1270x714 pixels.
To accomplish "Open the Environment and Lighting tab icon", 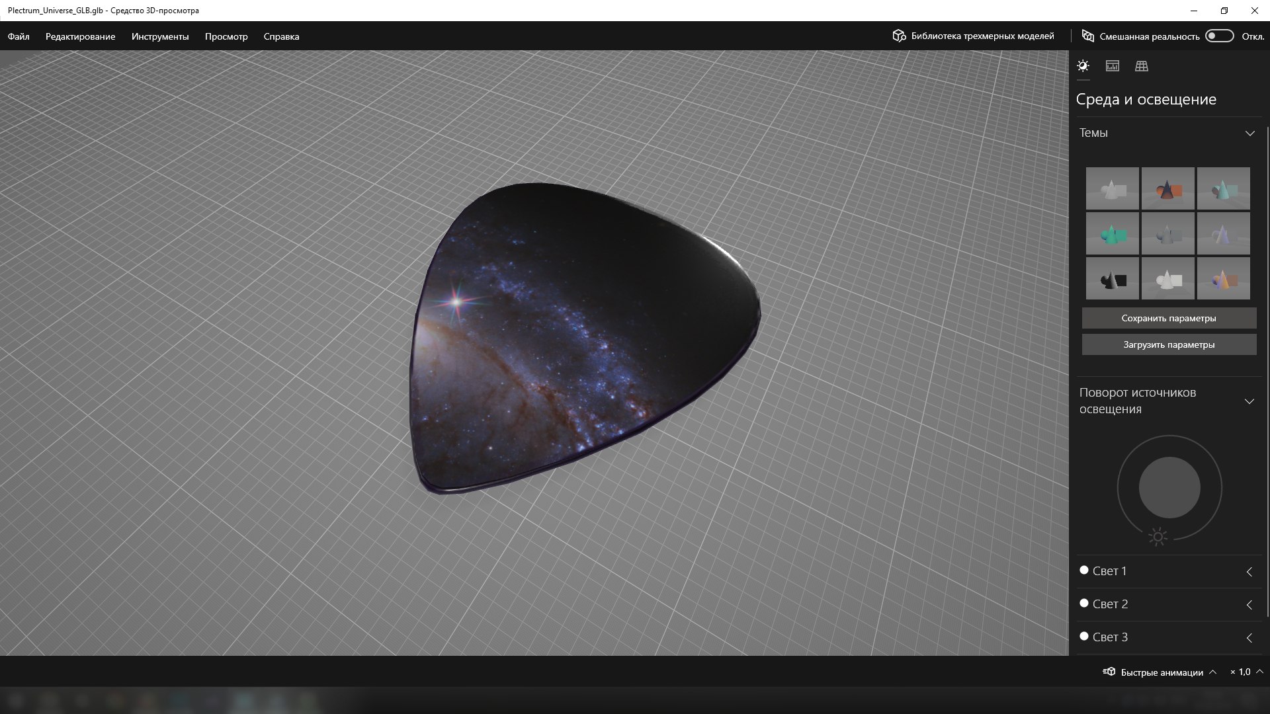I will pos(1083,66).
